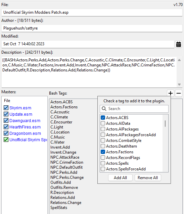
Task: Toggle the Skyrim.esm master checkbox
Action: coord(6,108)
